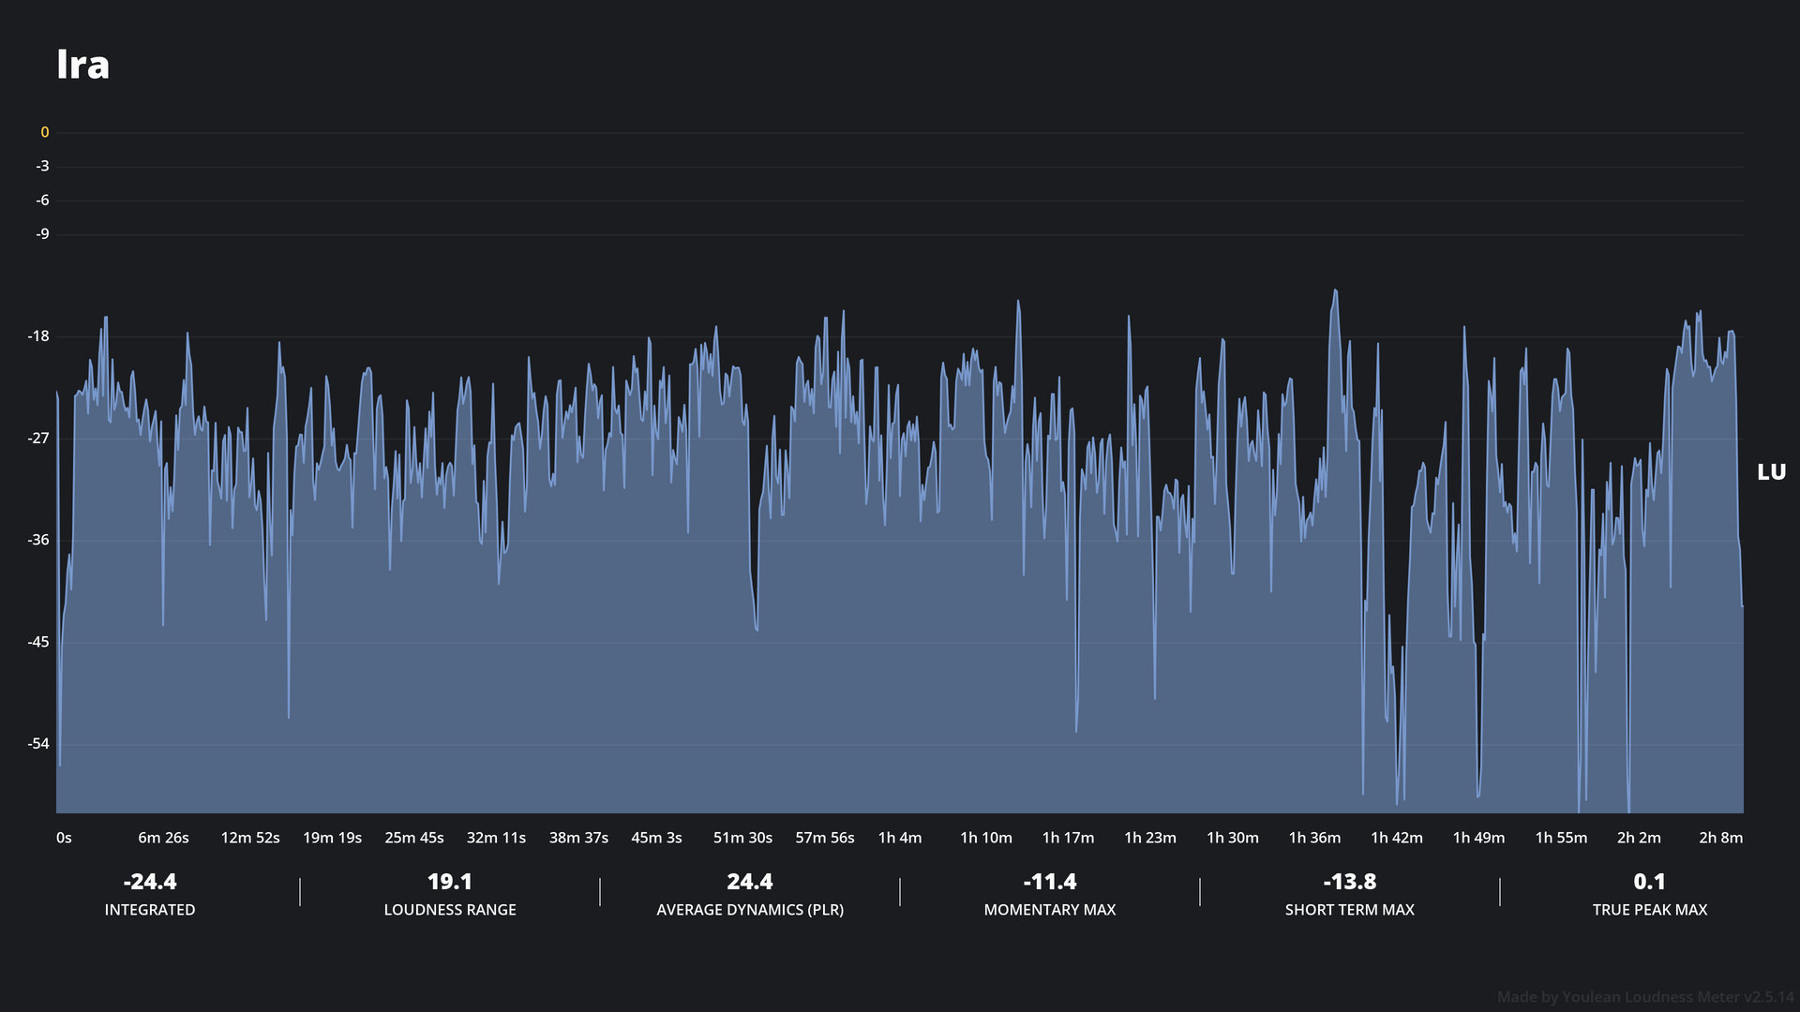Click the -3 axis label
Screen dimensions: 1800x1012
point(42,166)
